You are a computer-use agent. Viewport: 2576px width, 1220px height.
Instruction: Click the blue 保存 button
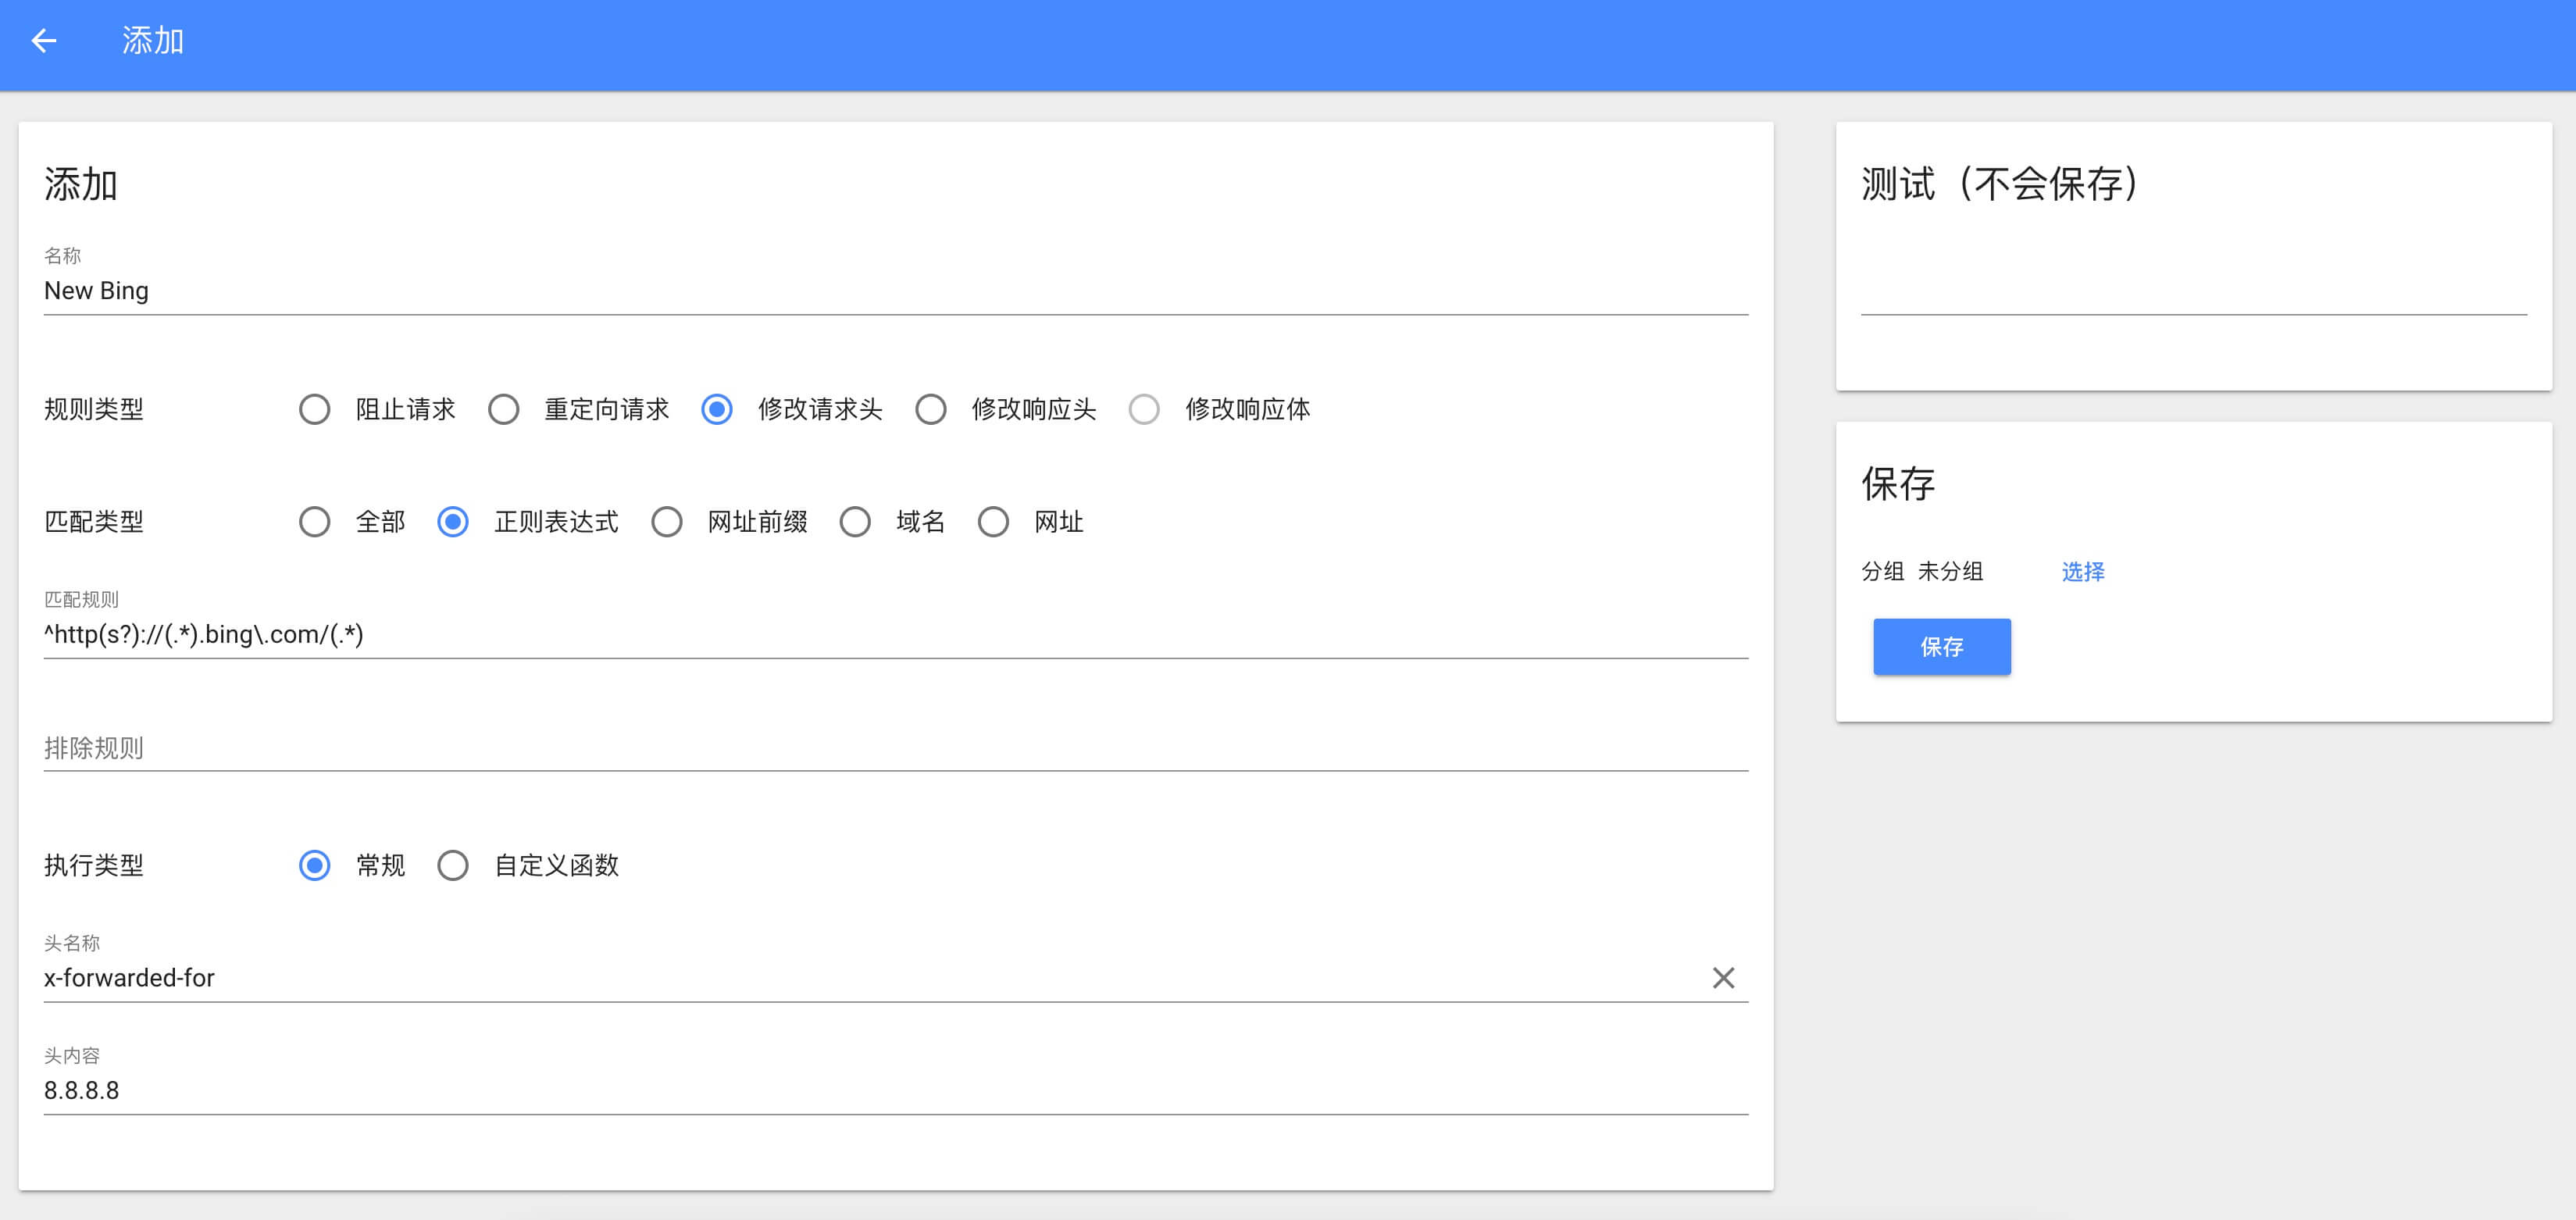pos(1941,647)
